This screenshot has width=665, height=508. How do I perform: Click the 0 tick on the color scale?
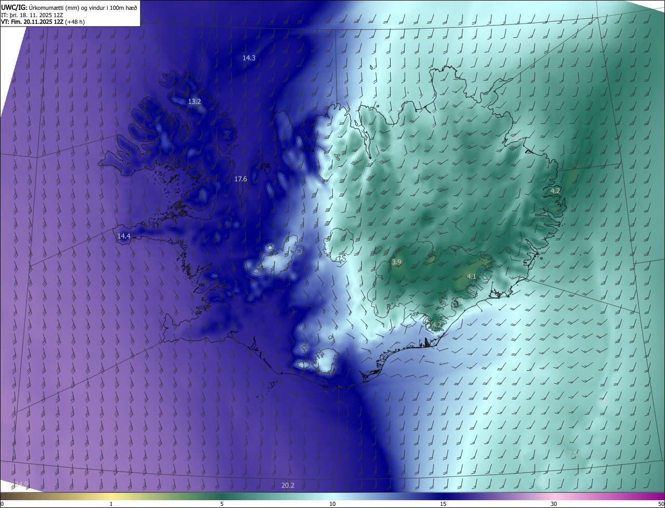pyautogui.click(x=2, y=504)
